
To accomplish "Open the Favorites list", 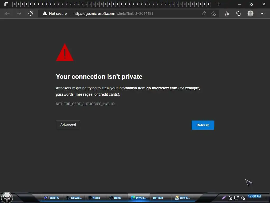I will point(227,13).
